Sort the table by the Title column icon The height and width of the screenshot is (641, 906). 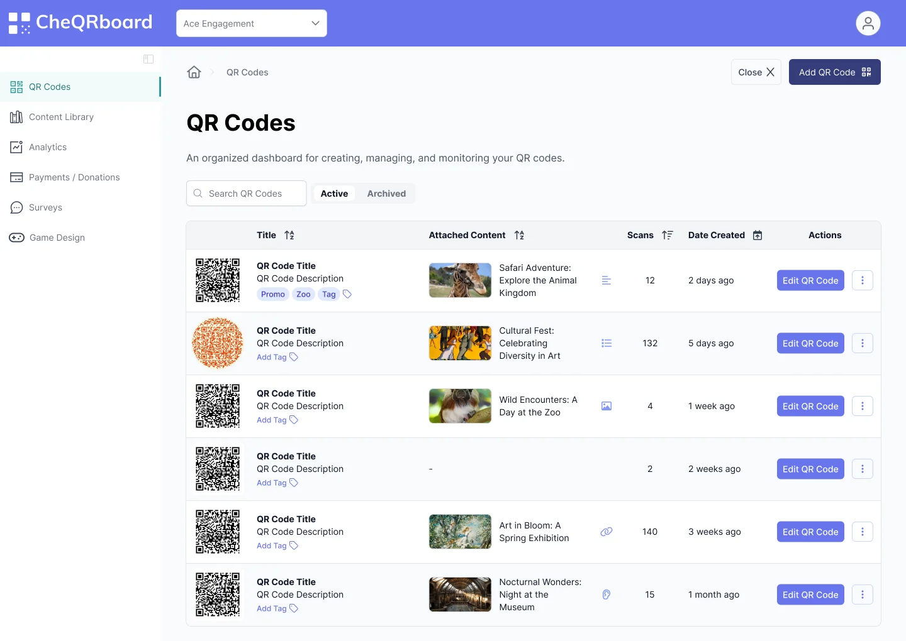[x=289, y=235]
